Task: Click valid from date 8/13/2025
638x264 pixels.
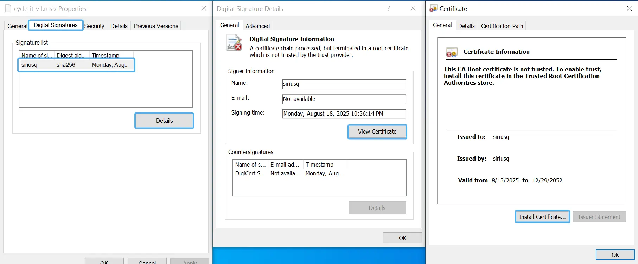Action: pos(505,180)
